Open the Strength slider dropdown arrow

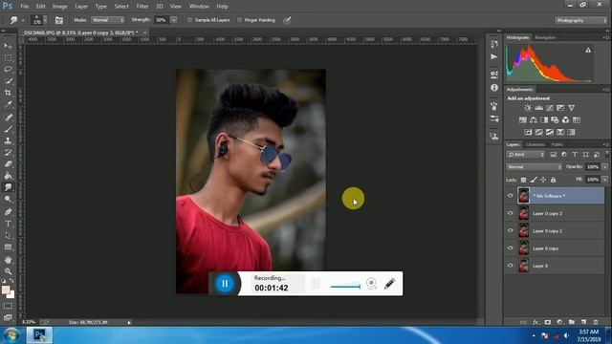pos(174,20)
